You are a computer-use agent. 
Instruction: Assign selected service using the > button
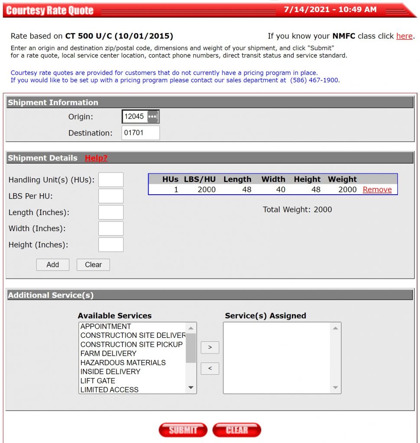[x=210, y=347]
